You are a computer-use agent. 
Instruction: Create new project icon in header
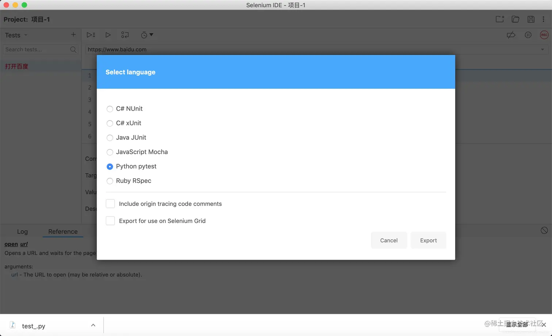tap(500, 19)
